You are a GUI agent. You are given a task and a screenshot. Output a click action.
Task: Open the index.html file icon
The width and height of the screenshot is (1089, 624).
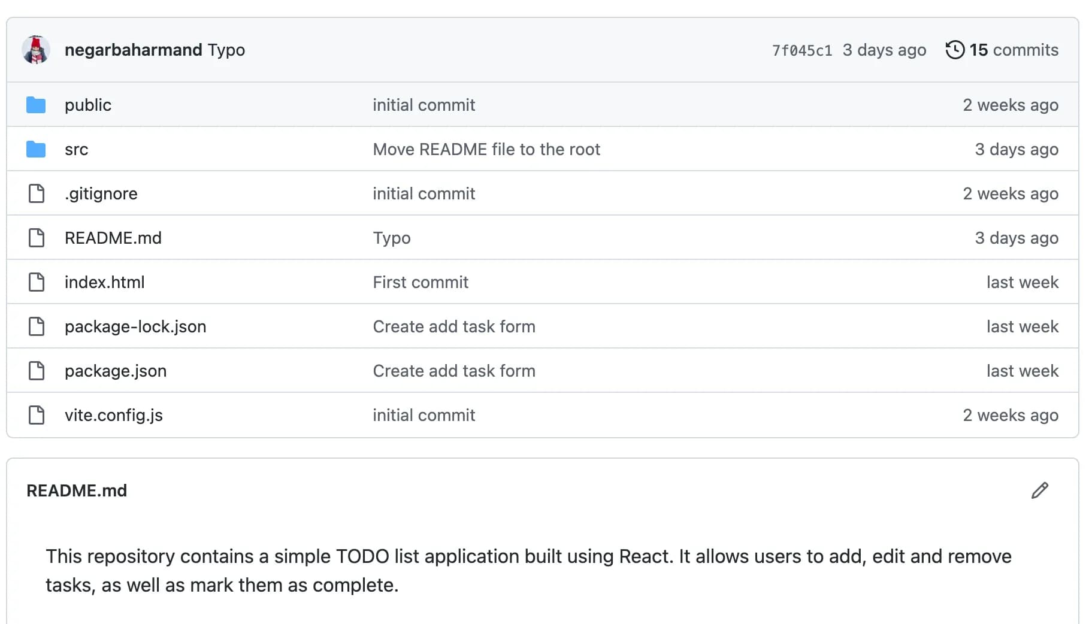coord(36,281)
